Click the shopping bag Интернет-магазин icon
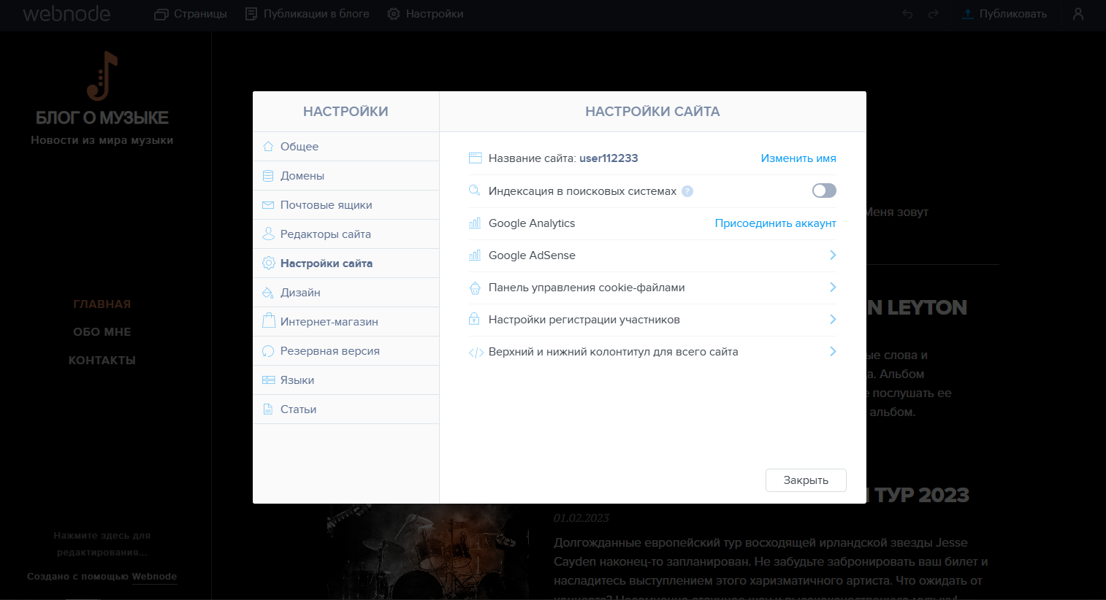1106x600 pixels. point(268,321)
